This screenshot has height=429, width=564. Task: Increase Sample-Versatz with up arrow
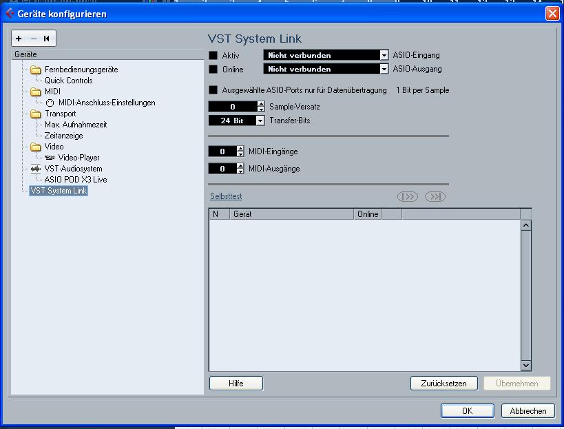[x=261, y=104]
